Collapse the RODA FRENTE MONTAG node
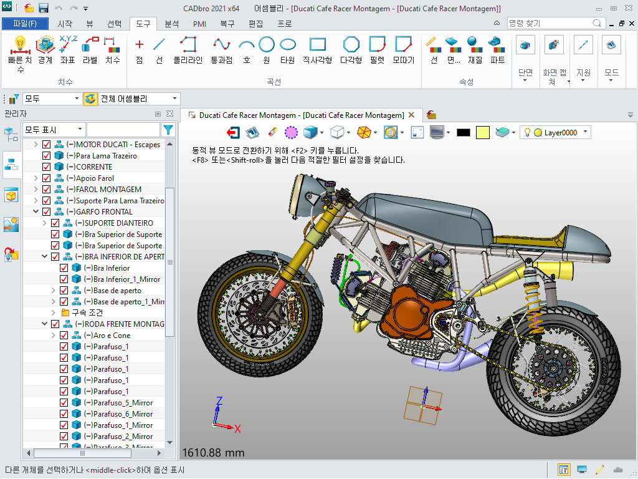 tap(45, 324)
